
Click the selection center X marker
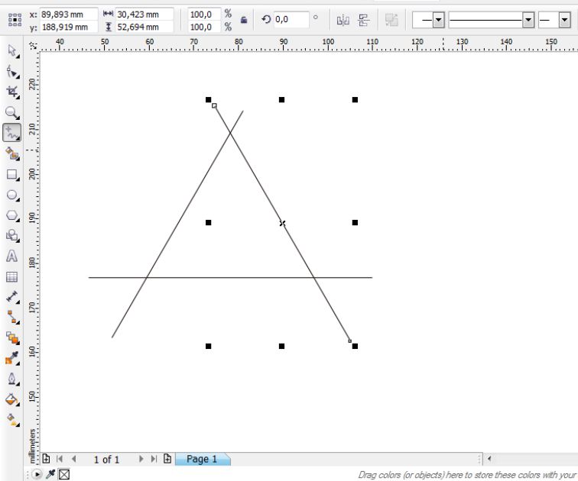[282, 223]
